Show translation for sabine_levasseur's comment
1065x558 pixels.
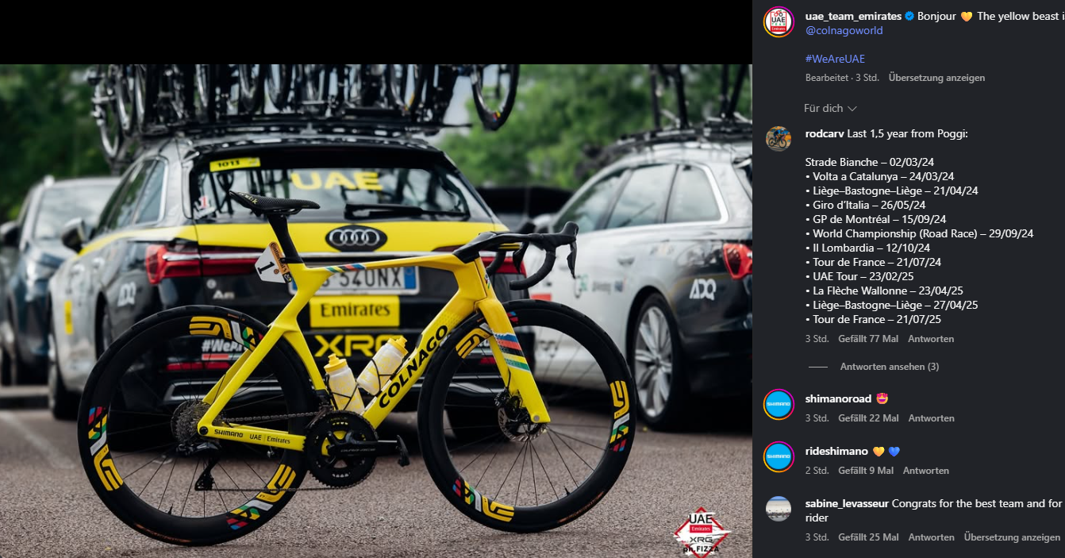[x=1012, y=537]
